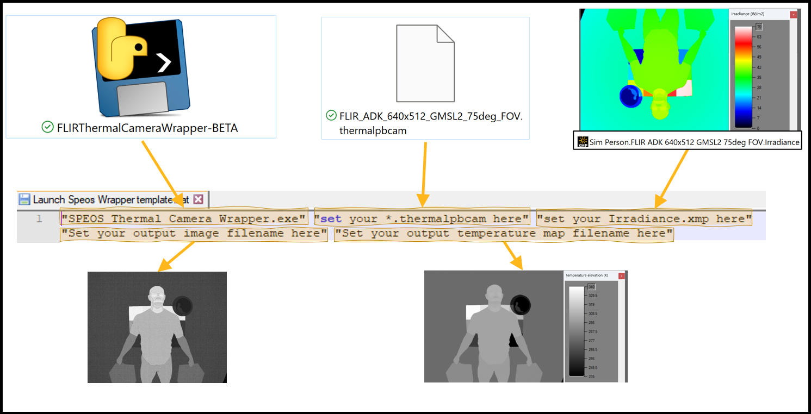Click green sync checkmark beside FLIR_ADK file name
This screenshot has height=414, width=811.
click(x=331, y=116)
